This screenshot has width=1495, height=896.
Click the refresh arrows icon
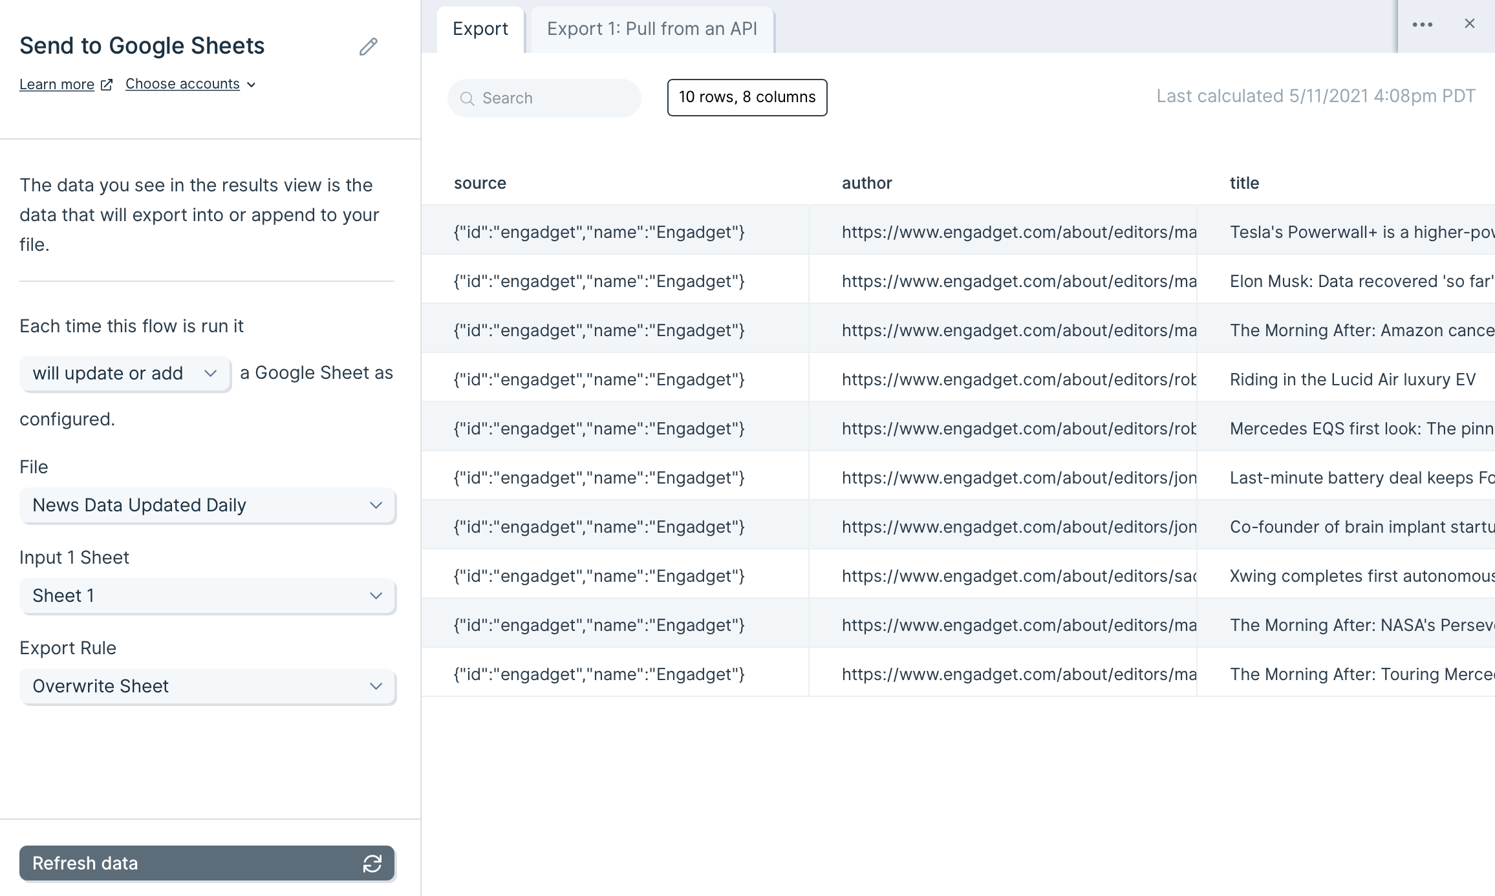coord(372,863)
